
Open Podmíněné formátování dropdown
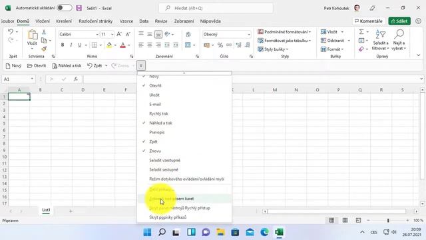pyautogui.click(x=284, y=32)
